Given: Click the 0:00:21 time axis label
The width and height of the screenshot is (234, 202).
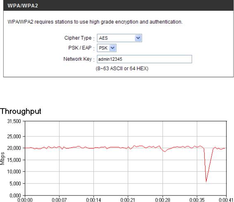Looking at the screenshot, I should [x=128, y=200].
